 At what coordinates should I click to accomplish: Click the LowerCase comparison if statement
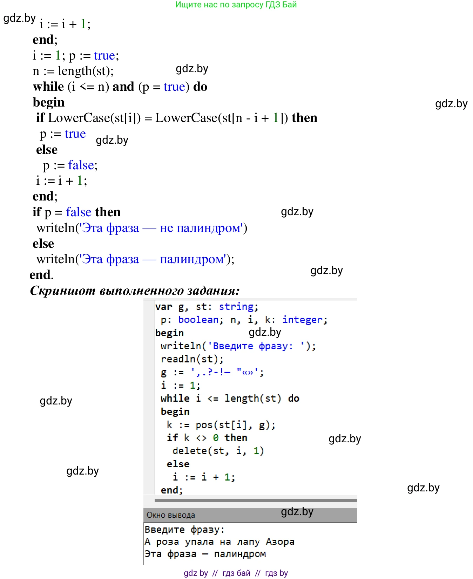point(176,118)
